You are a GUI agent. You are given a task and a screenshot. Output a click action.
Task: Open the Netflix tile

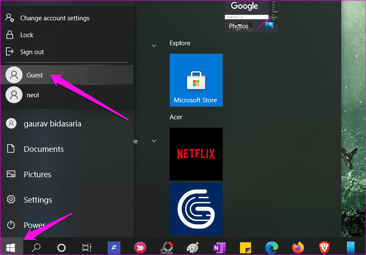pos(196,154)
